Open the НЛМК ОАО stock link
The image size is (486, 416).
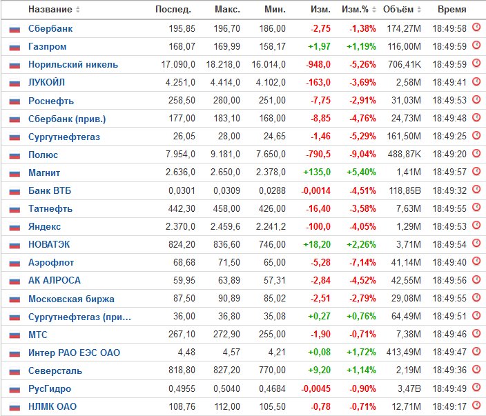[52, 407]
